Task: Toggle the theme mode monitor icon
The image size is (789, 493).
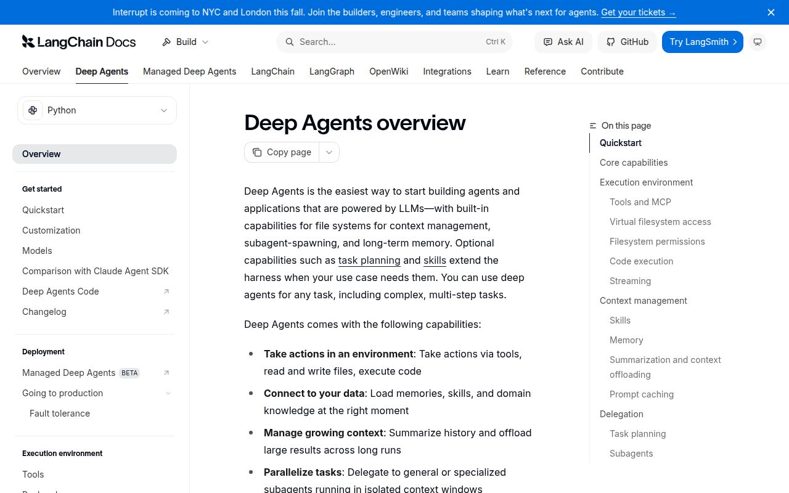Action: 758,42
